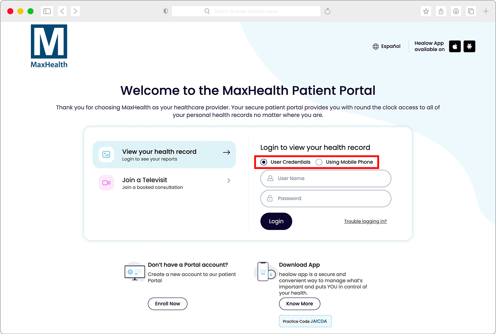The image size is (496, 334).
Task: Click the page reload icon
Action: click(328, 11)
